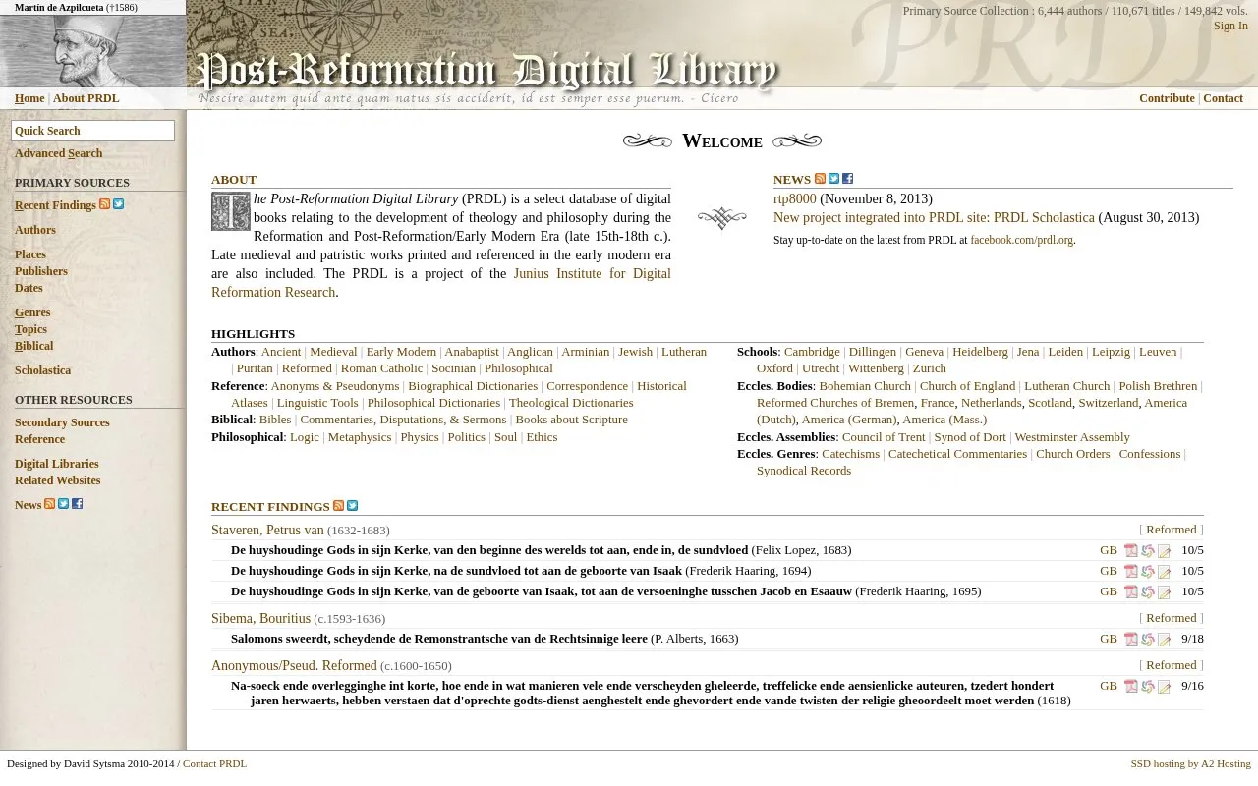Follow the Junius Institute for Digital link
Screen dimensions: 1258x786
(x=592, y=273)
